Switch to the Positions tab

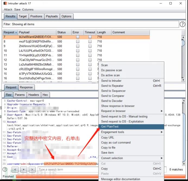[x=36, y=16]
